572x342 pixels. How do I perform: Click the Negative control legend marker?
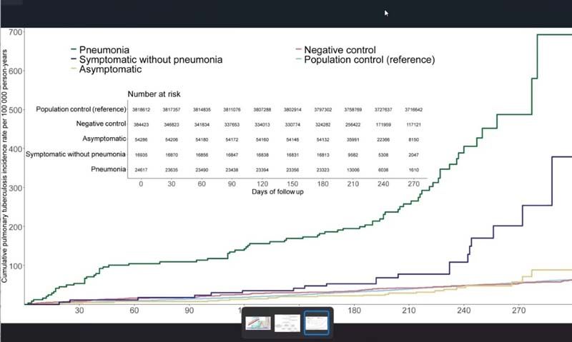click(298, 50)
